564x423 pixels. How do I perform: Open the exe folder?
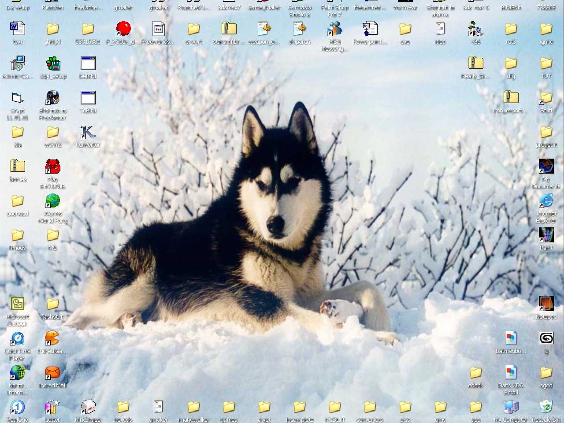pos(405,29)
